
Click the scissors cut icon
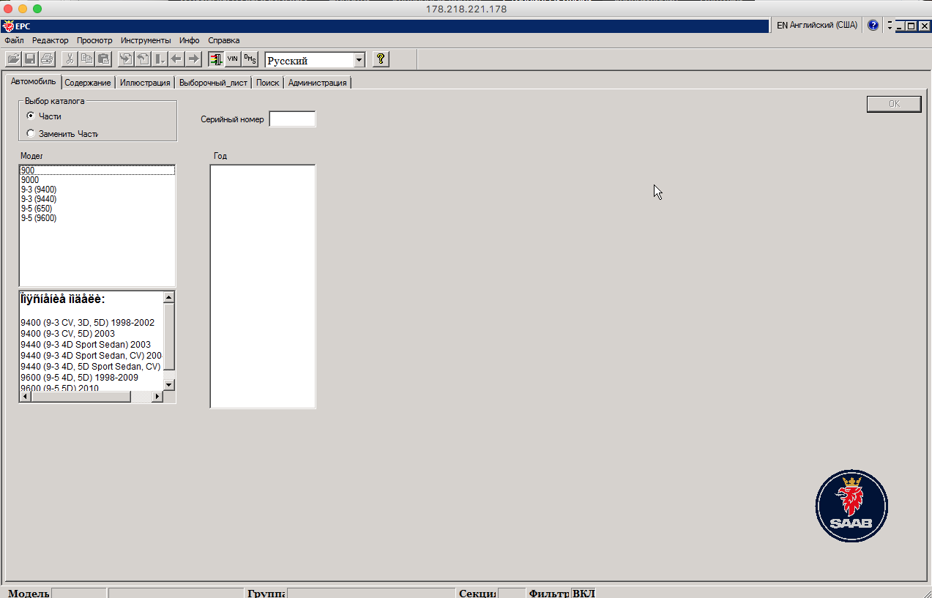tap(70, 59)
